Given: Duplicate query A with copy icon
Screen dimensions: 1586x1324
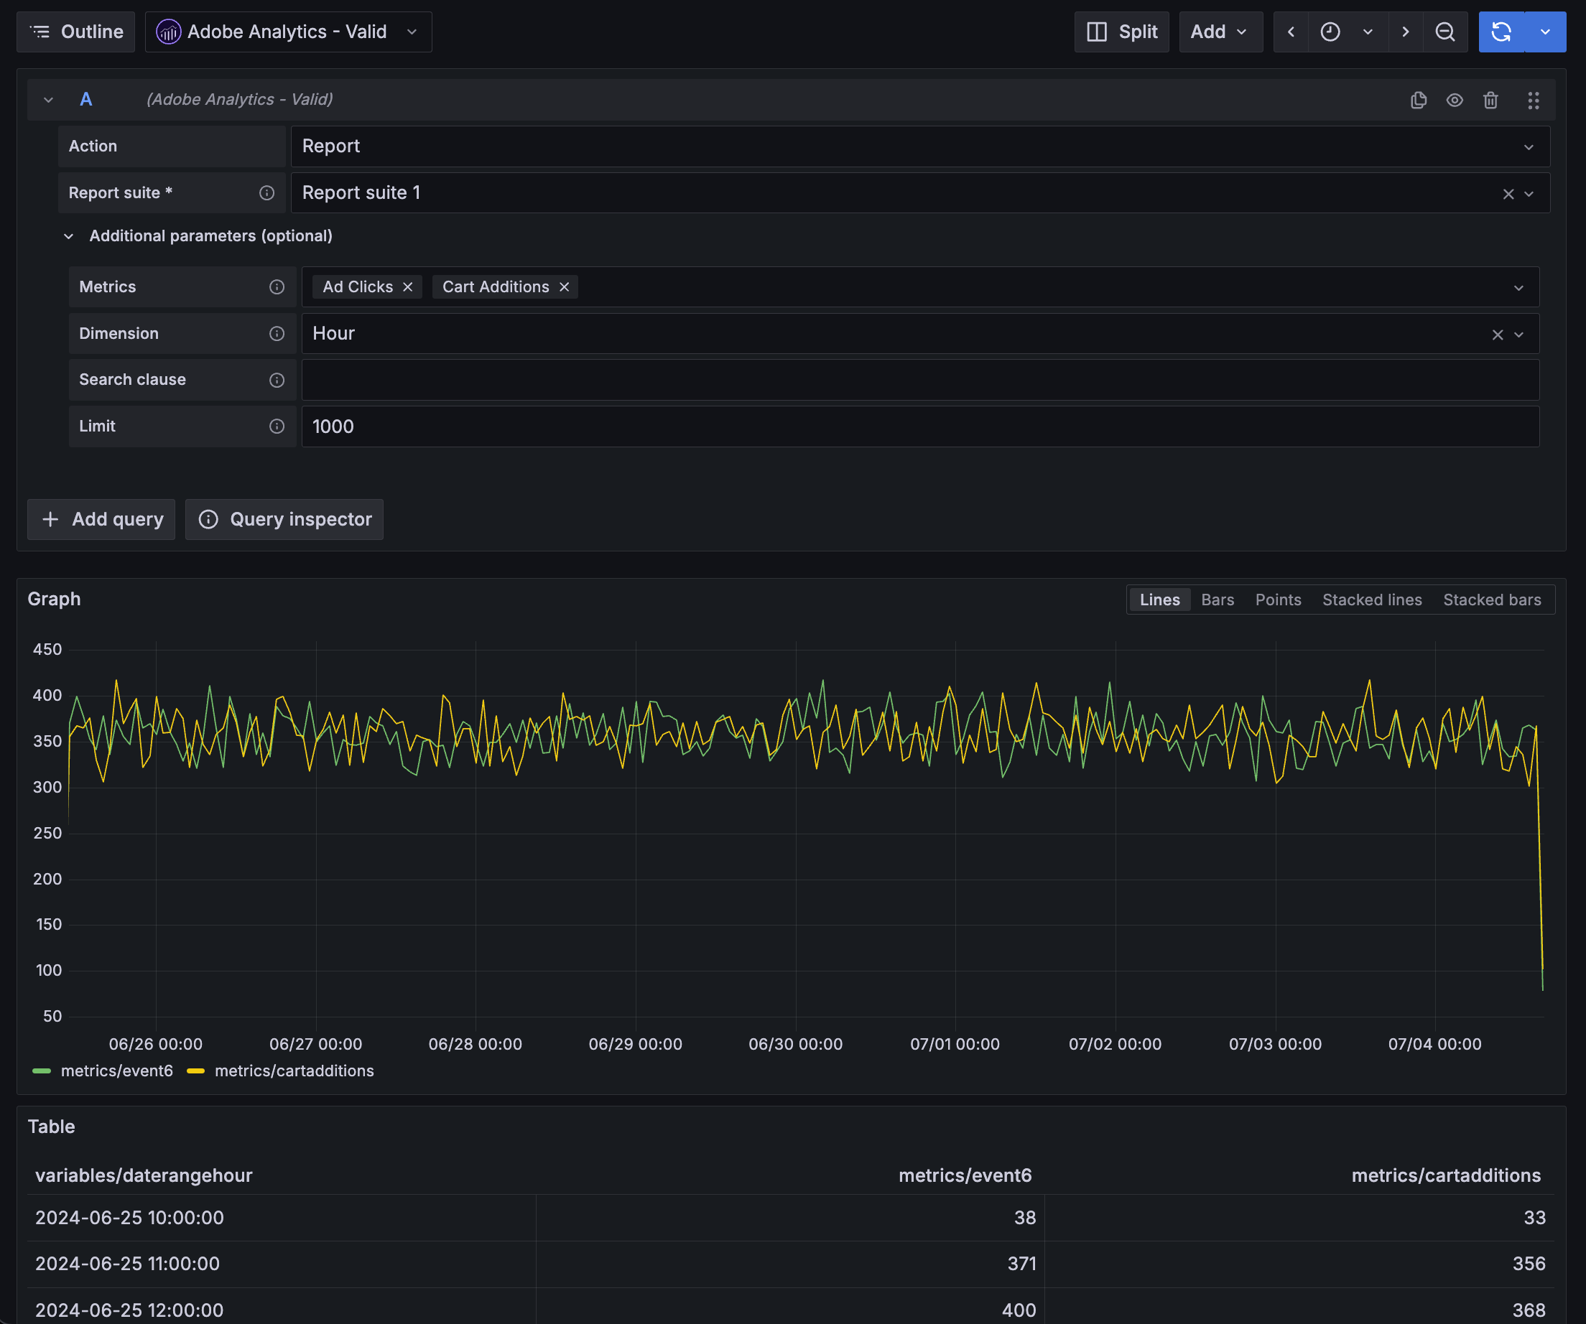Looking at the screenshot, I should click(1418, 100).
